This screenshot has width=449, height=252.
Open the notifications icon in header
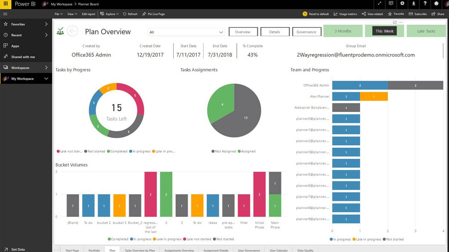pos(391,4)
